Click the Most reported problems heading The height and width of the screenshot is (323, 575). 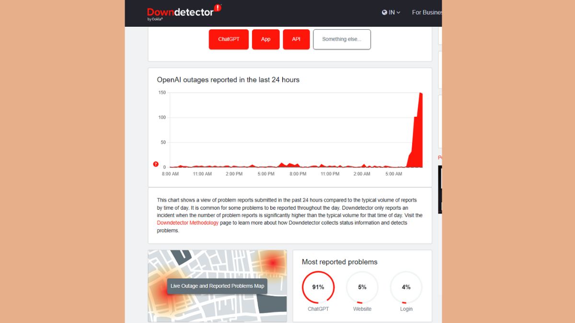coord(339,262)
